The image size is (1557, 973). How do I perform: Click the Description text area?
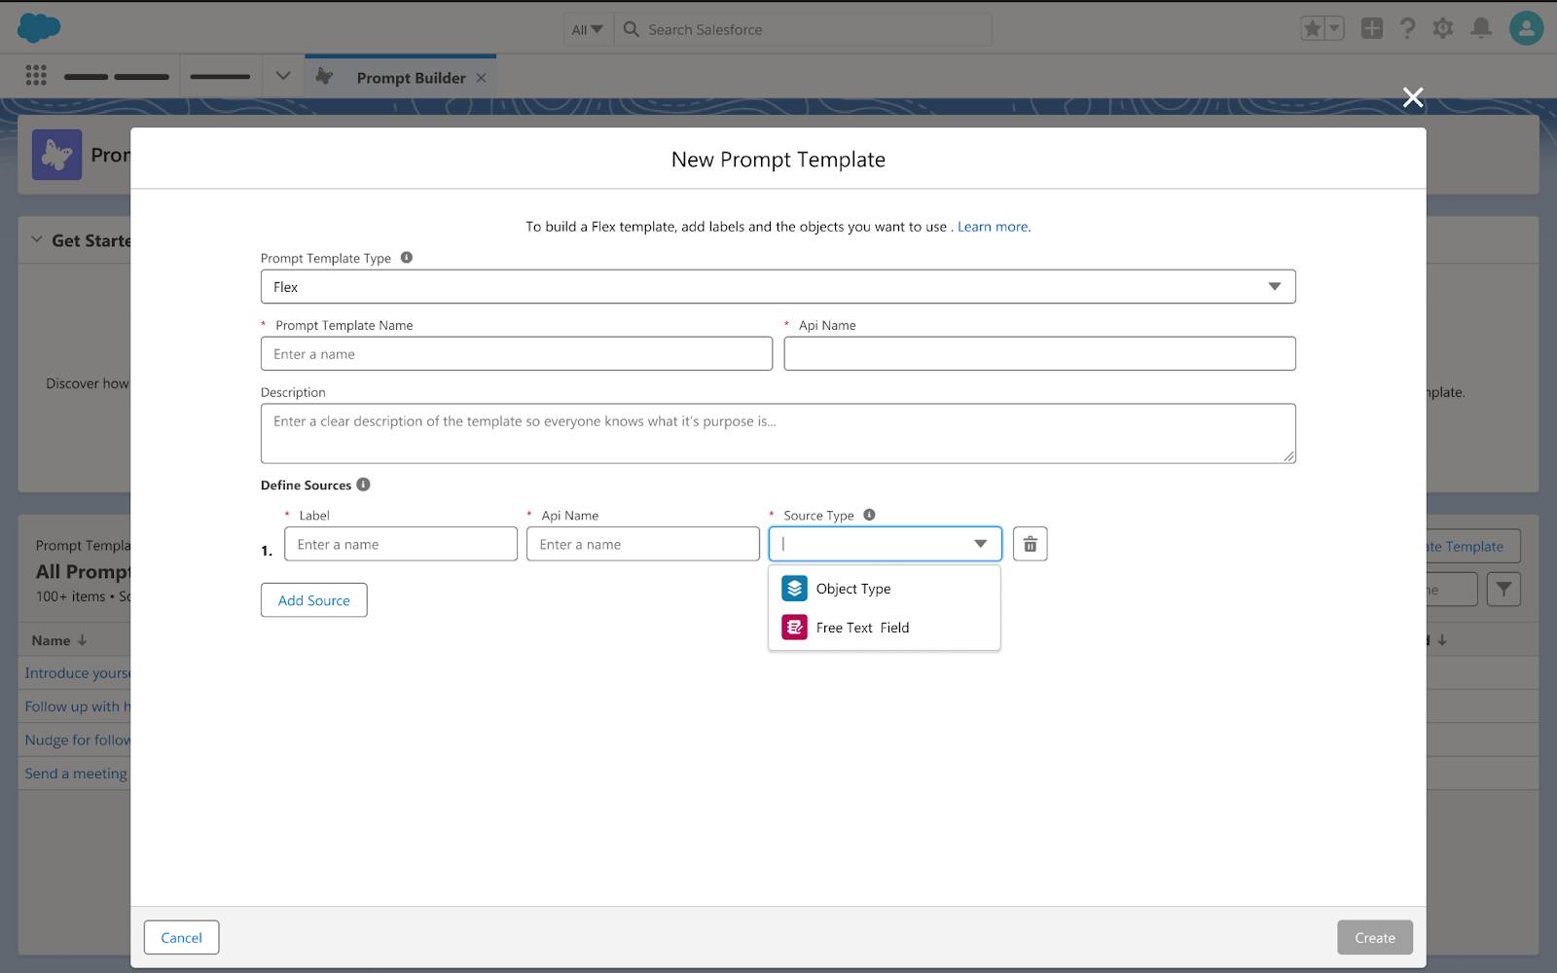coord(778,433)
